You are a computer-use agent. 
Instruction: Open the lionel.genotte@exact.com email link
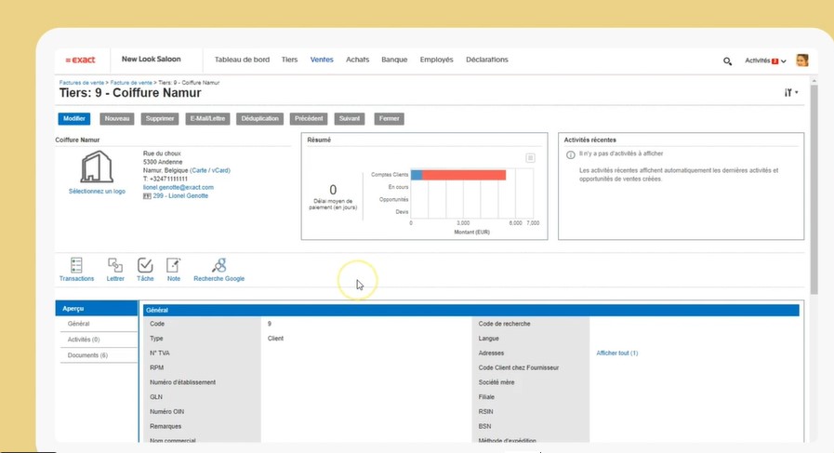tap(178, 187)
